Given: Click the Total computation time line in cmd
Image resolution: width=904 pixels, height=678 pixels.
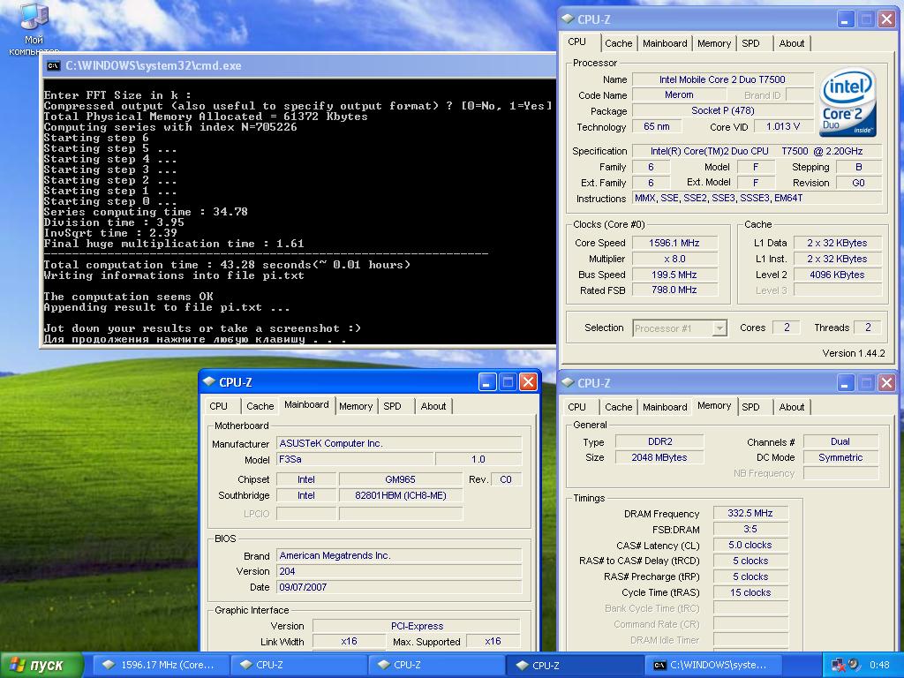Looking at the screenshot, I should pos(227,265).
